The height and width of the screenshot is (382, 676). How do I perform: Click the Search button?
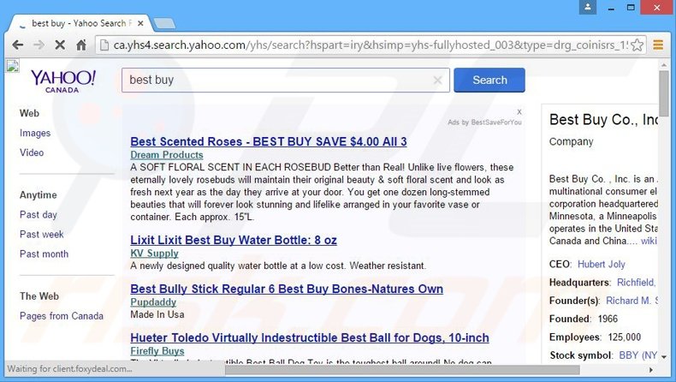click(x=489, y=80)
